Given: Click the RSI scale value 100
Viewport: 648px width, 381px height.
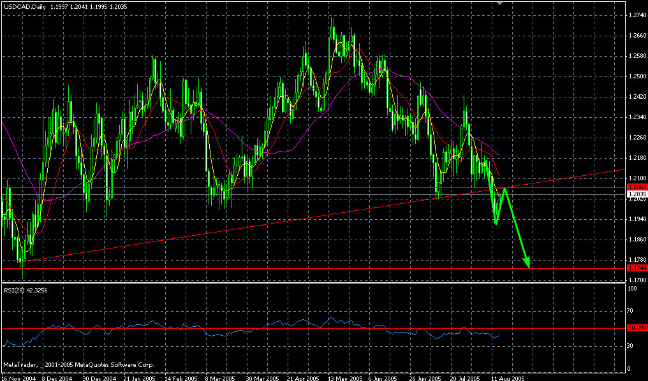Looking at the screenshot, I should (x=632, y=288).
